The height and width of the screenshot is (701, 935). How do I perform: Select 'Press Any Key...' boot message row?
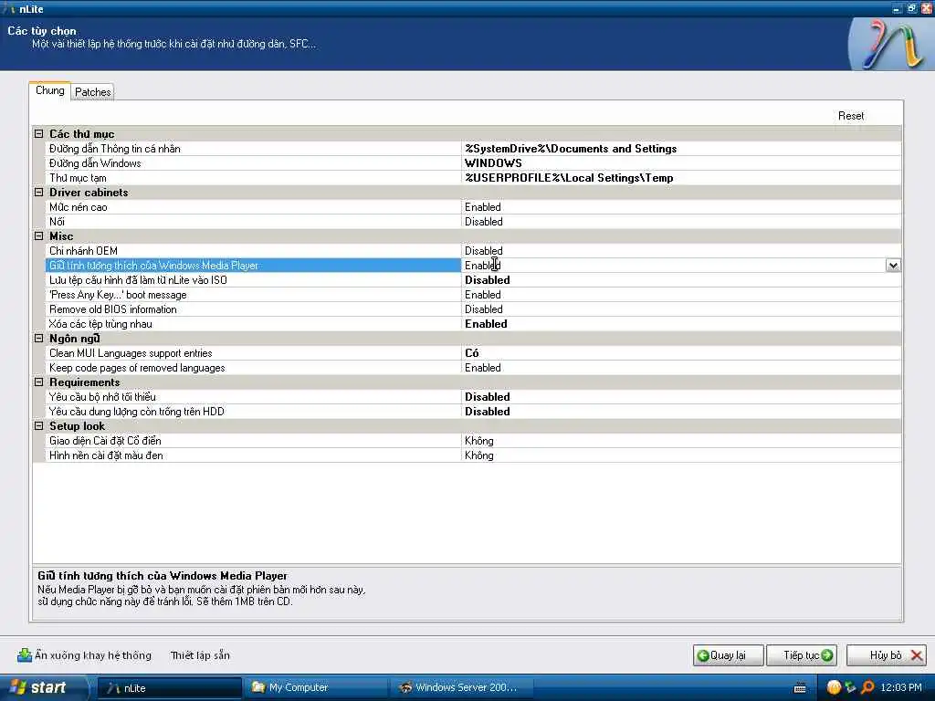pyautogui.click(x=254, y=295)
